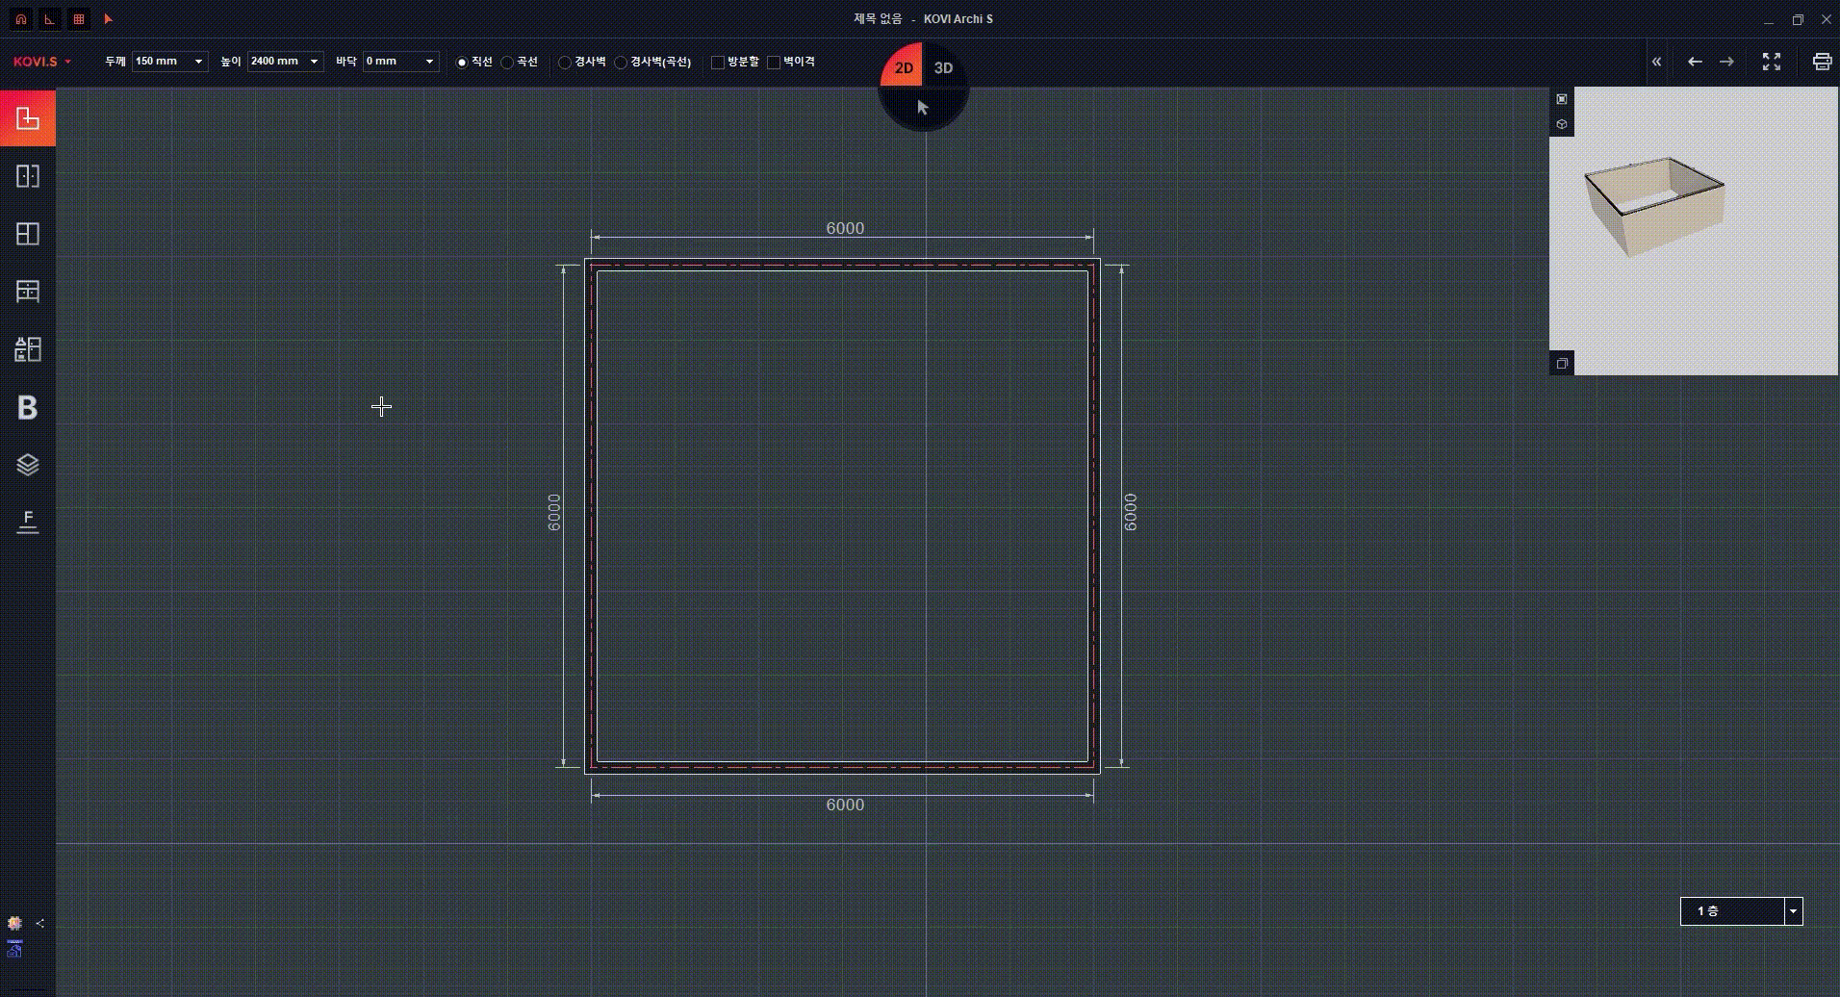This screenshot has height=997, width=1840.
Task: Click the 3D preview thumbnail
Action: click(x=1655, y=207)
